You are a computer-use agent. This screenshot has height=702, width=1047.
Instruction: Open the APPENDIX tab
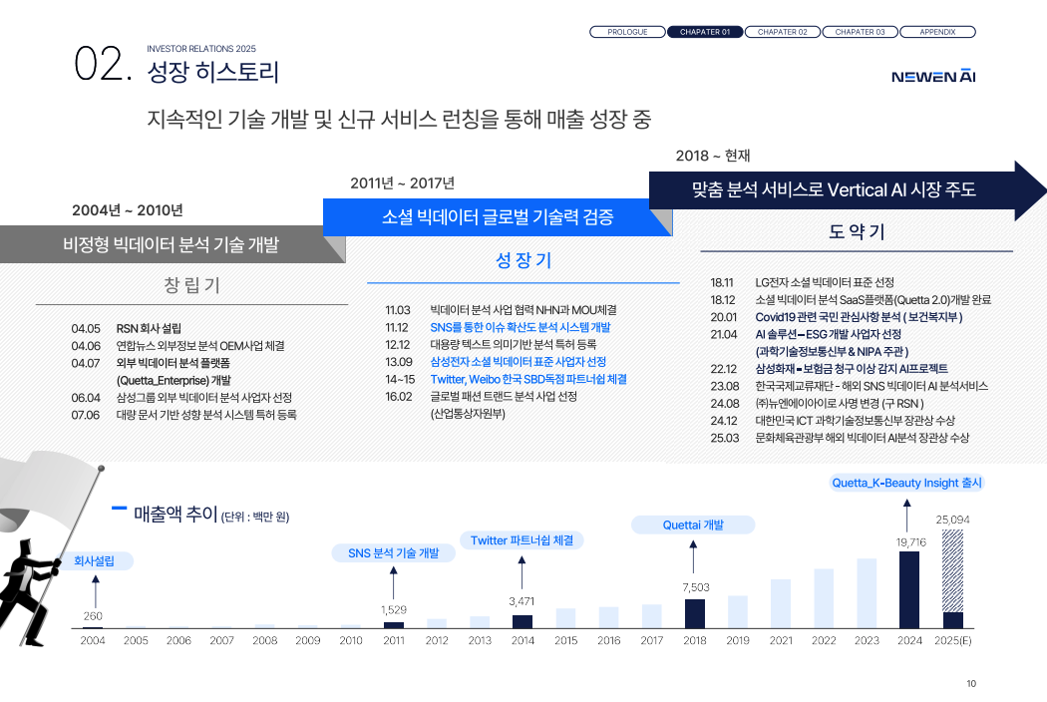point(937,32)
